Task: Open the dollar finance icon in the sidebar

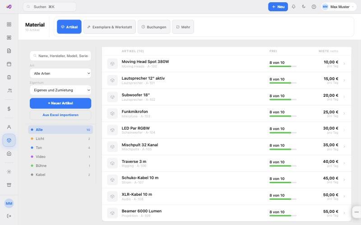Action: (x=9, y=108)
